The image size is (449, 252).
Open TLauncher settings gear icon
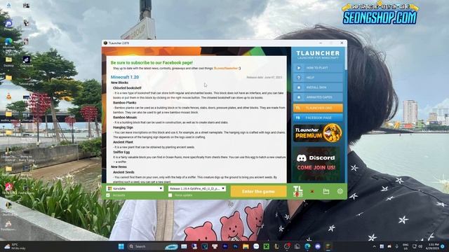(x=340, y=191)
